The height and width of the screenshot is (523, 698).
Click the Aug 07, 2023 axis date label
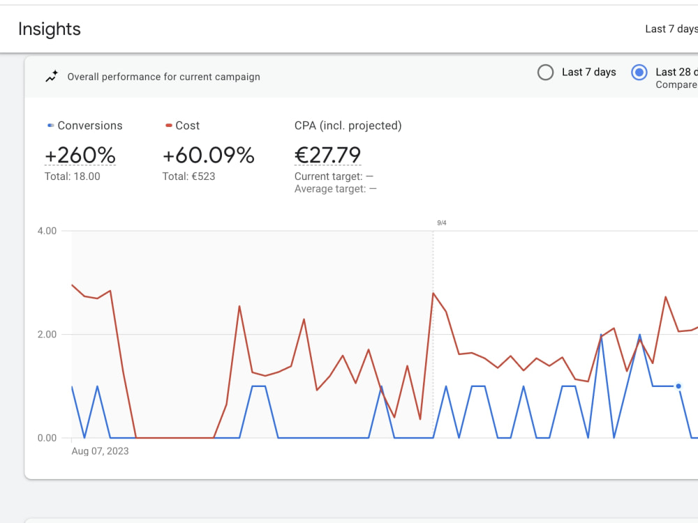coord(100,451)
